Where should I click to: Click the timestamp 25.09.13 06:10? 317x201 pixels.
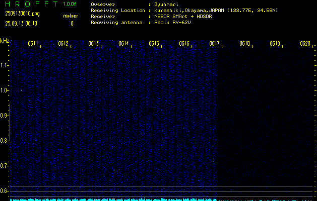[21, 24]
